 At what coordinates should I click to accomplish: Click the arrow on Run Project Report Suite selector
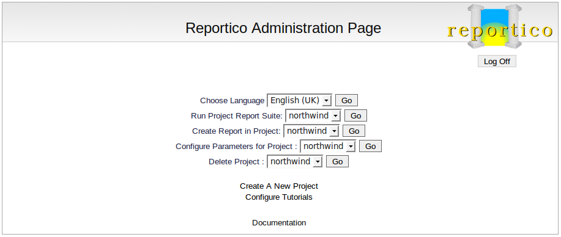pyautogui.click(x=335, y=116)
